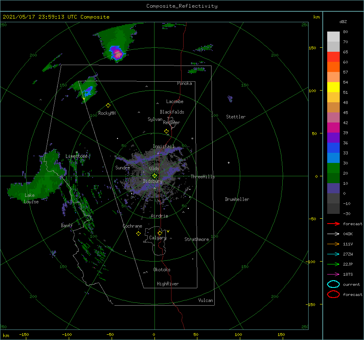Click the ThreeHills label

[203, 177]
